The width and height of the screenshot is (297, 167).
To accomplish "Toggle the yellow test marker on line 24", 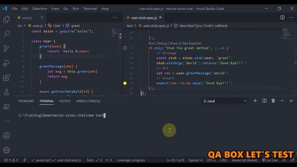I will 125,83.
